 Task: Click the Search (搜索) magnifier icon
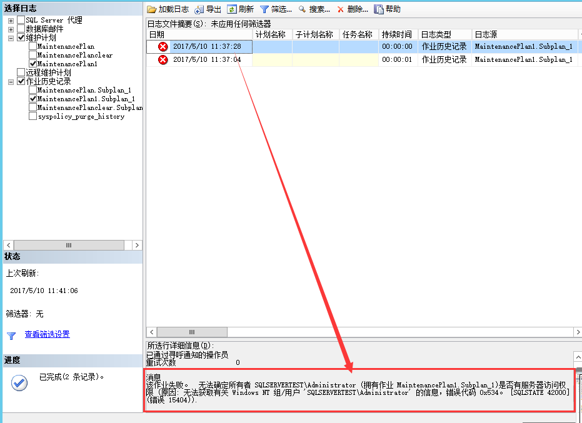point(303,9)
